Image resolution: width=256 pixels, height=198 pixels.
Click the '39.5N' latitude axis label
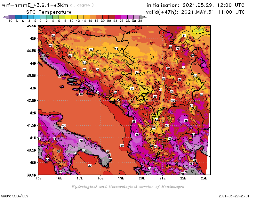pyautogui.click(x=31, y=175)
